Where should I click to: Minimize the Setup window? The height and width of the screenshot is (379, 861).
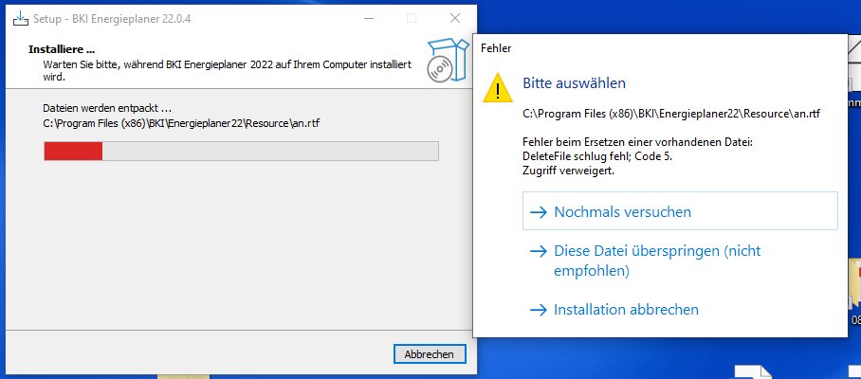pos(367,18)
